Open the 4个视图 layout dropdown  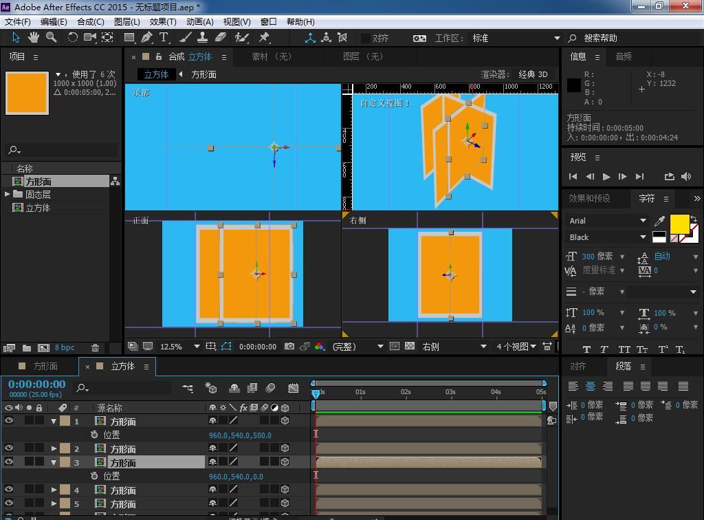click(516, 347)
